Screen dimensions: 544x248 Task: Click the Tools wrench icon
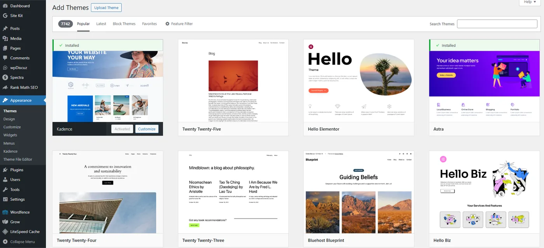(x=5, y=189)
